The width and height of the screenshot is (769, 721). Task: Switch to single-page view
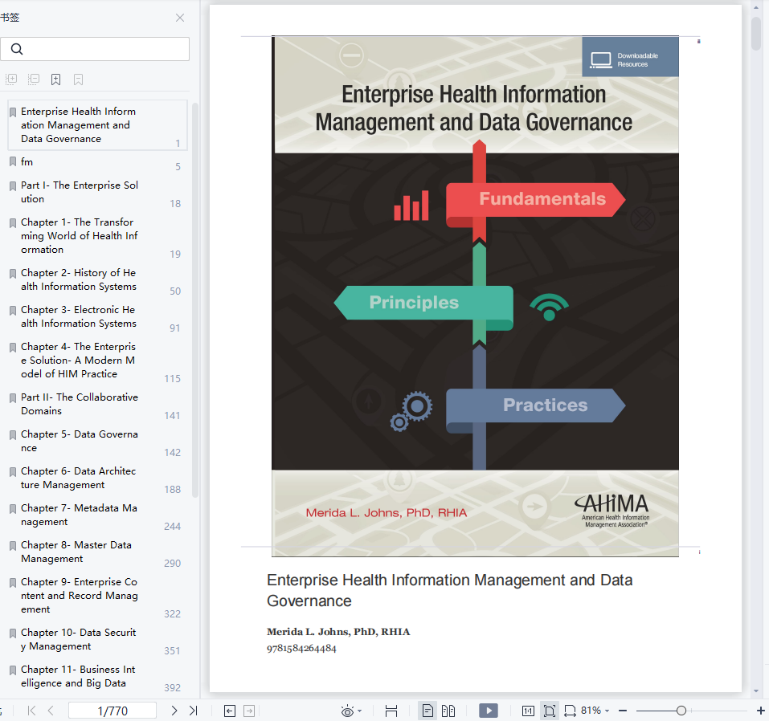(x=427, y=711)
